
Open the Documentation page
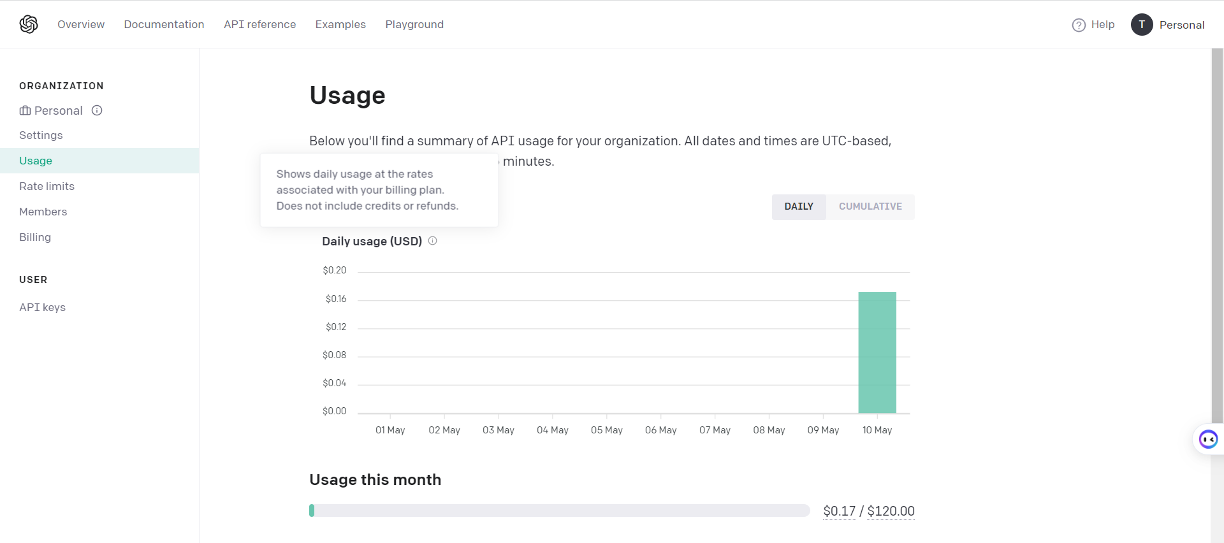(164, 24)
